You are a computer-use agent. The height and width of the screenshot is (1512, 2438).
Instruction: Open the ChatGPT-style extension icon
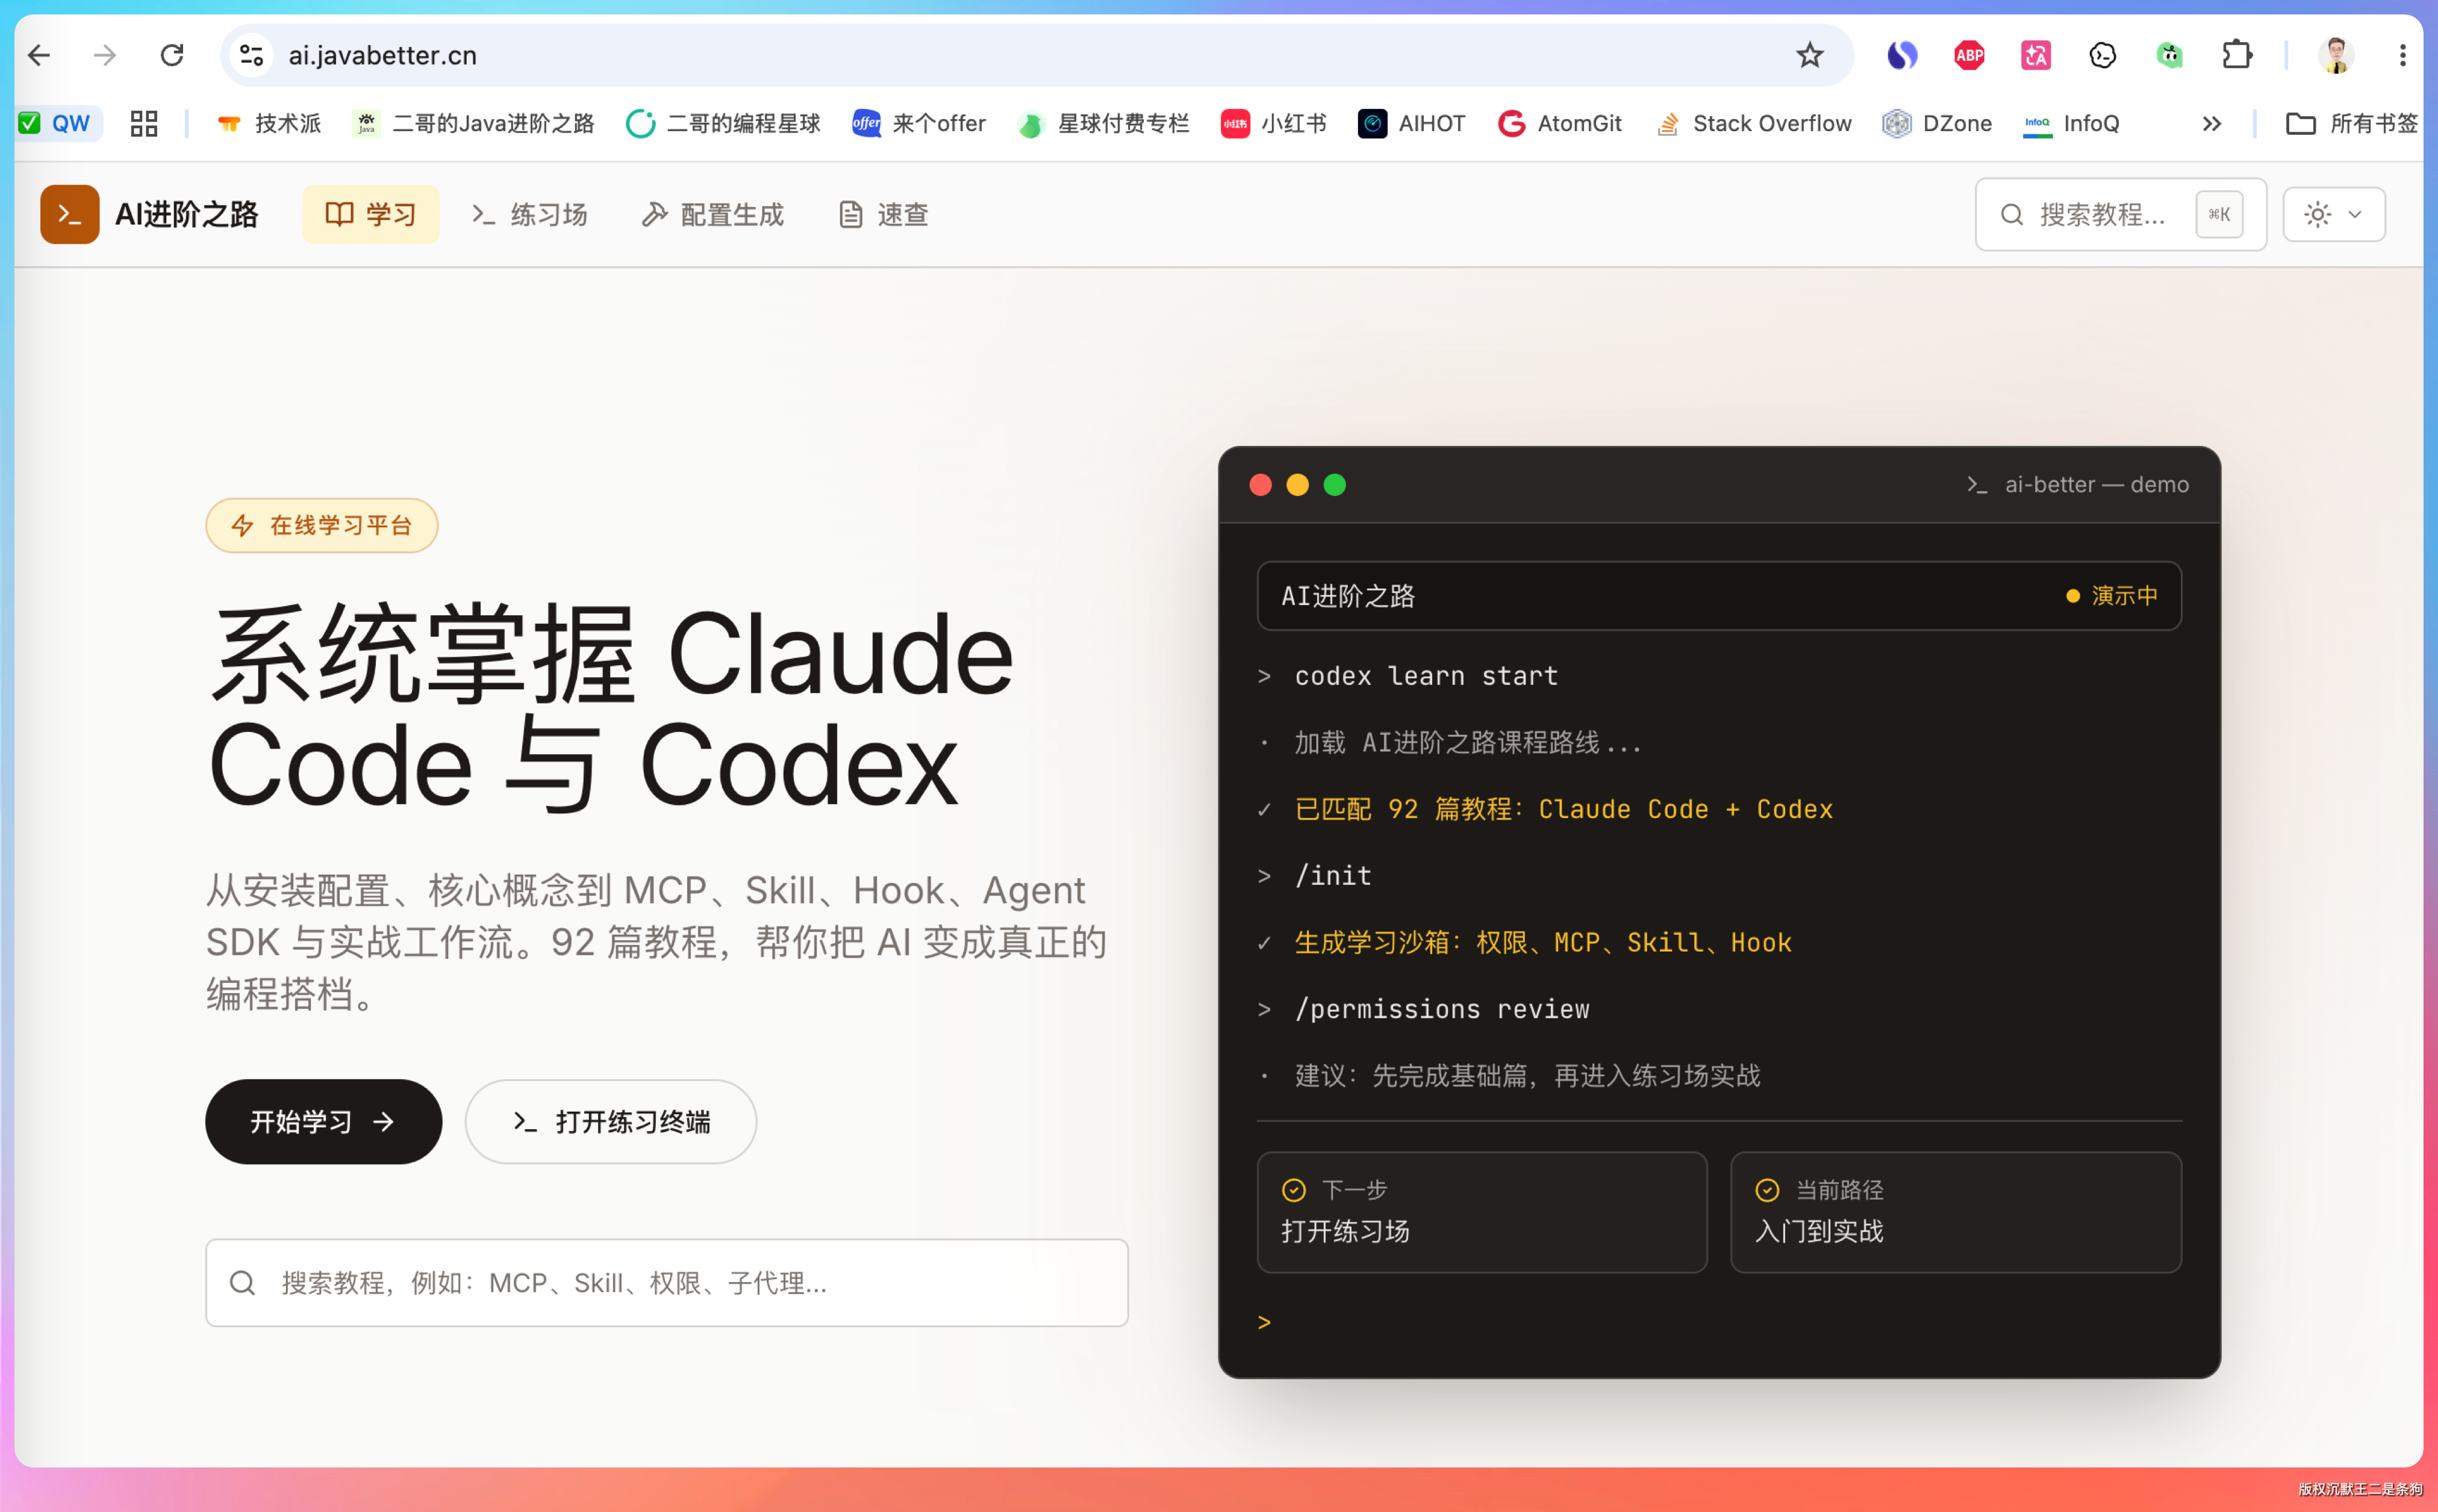[2102, 55]
